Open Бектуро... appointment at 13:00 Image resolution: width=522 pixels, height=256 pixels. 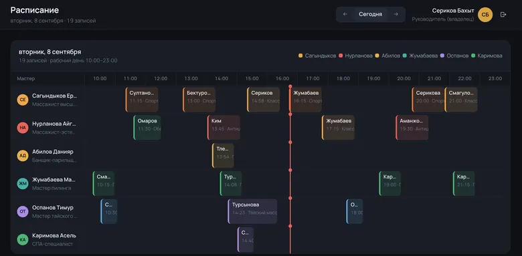click(199, 100)
